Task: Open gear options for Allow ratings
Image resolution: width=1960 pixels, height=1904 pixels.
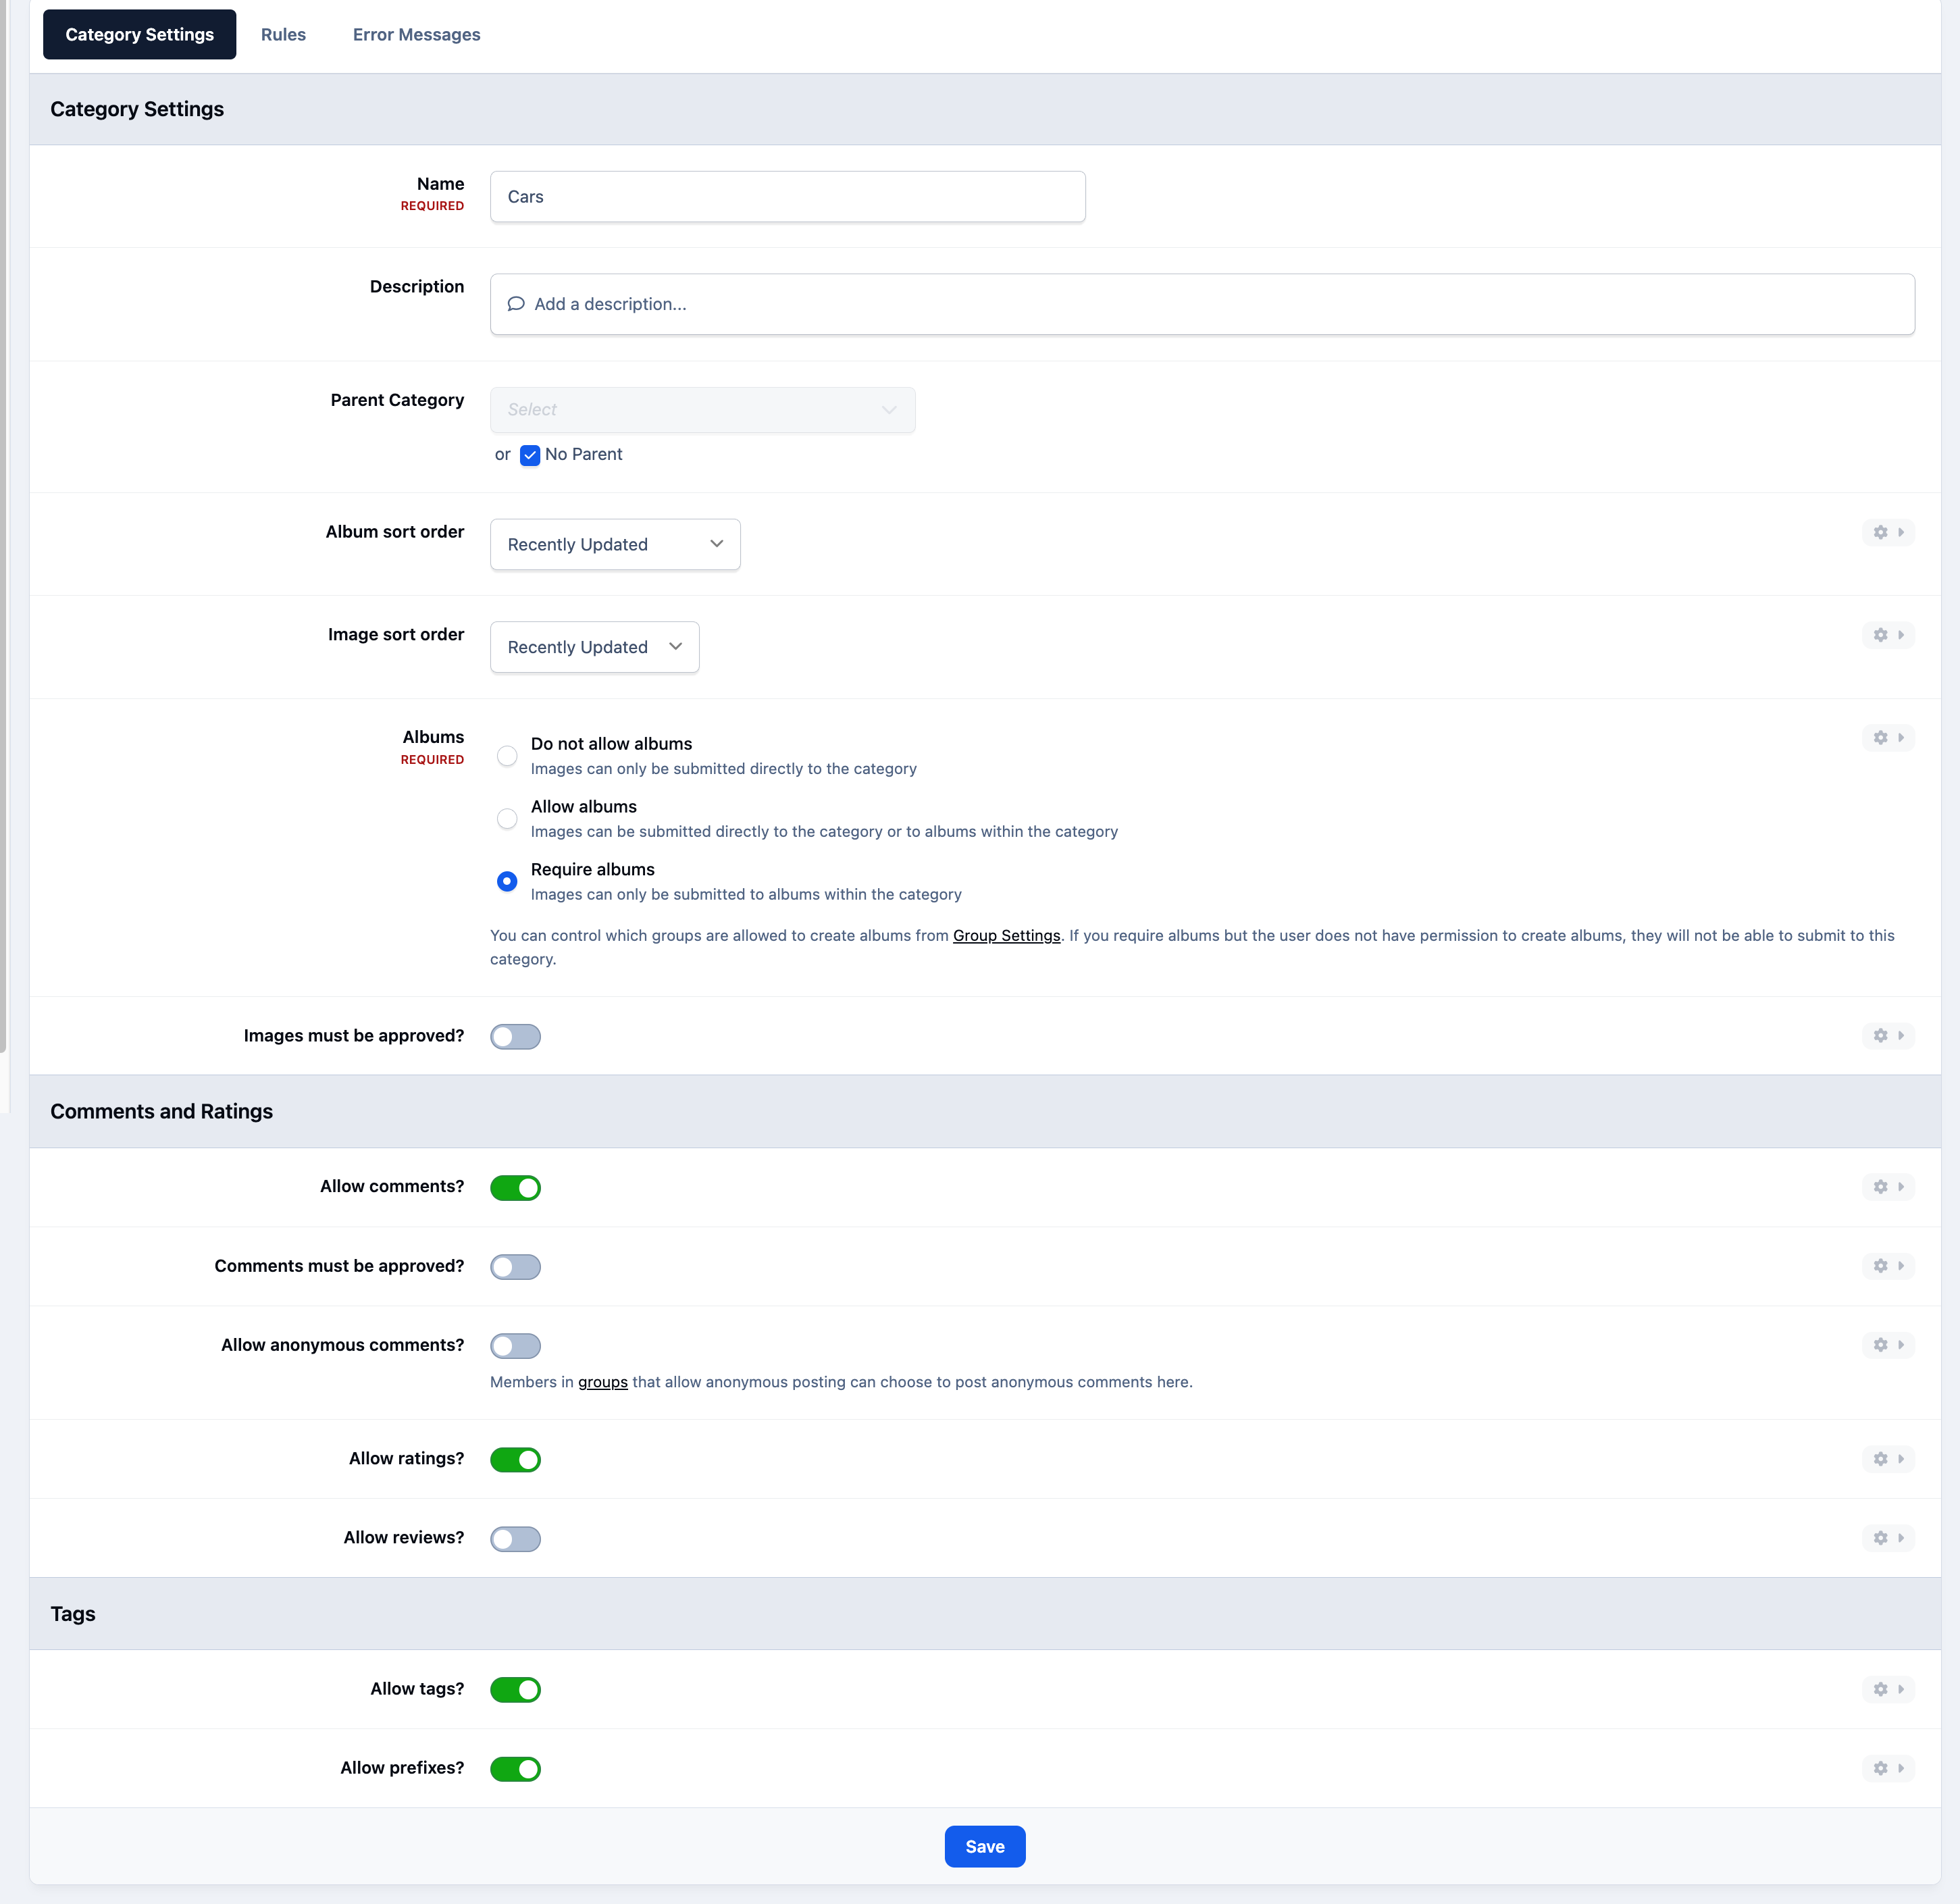Action: [x=1888, y=1459]
